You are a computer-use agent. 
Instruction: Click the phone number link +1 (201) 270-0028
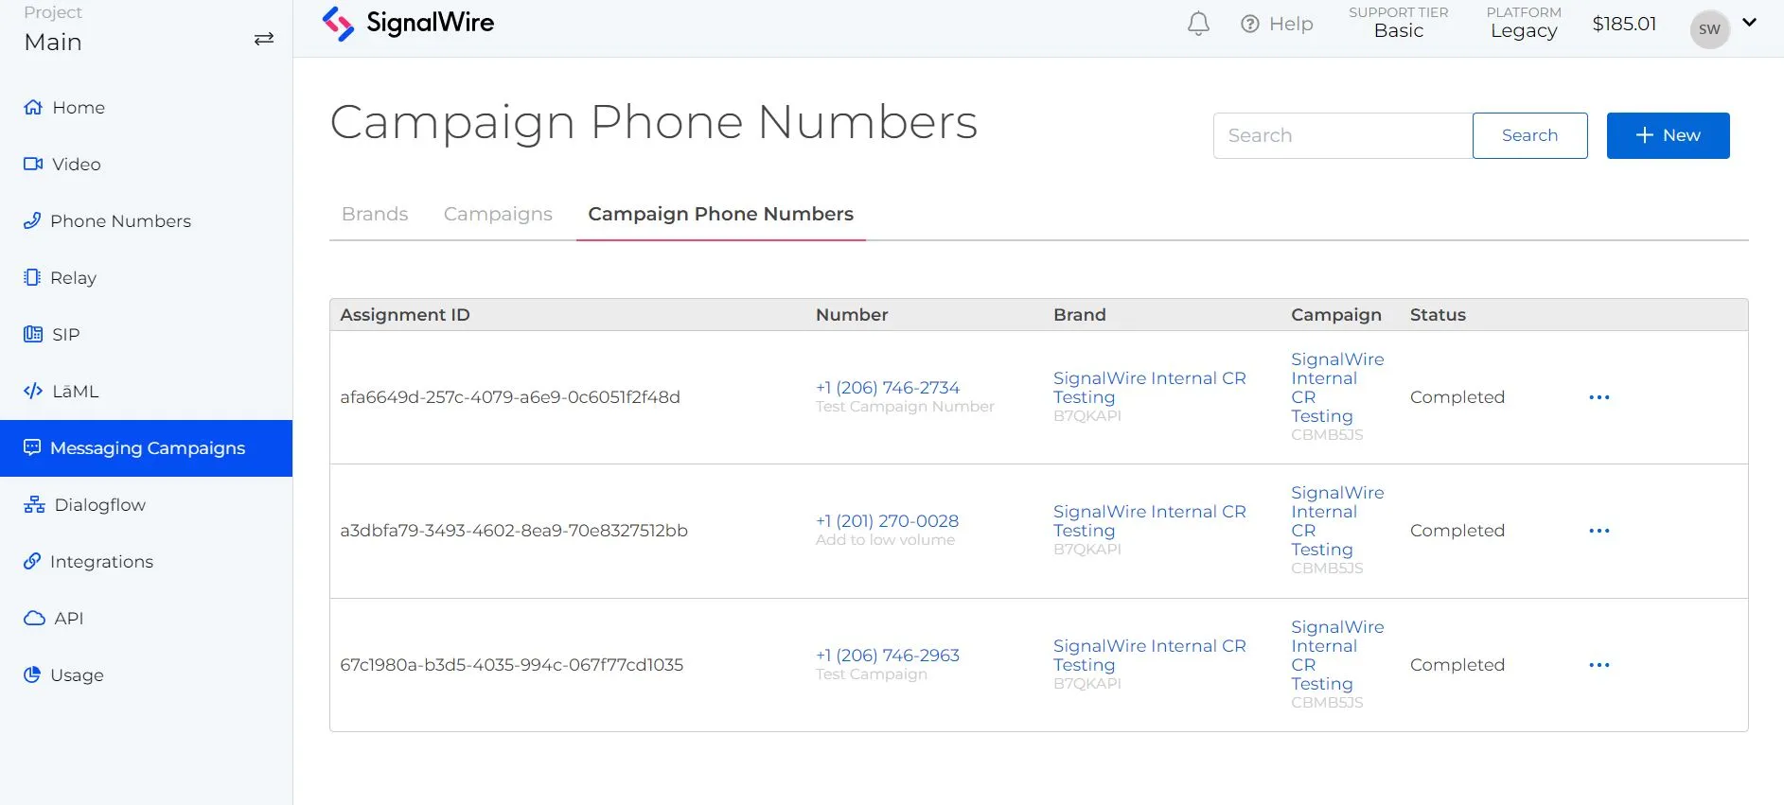point(887,521)
